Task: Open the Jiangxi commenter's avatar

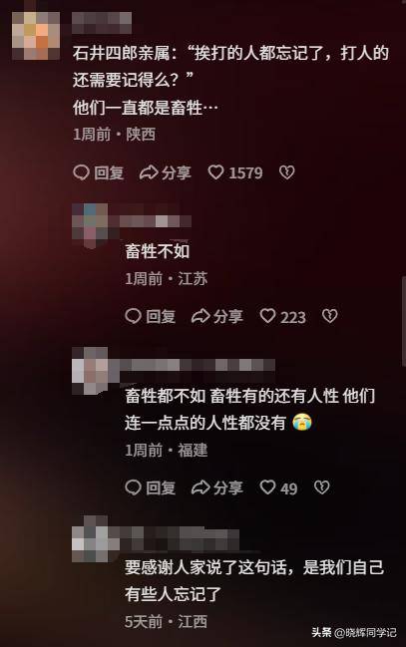Action: pyautogui.click(x=90, y=538)
